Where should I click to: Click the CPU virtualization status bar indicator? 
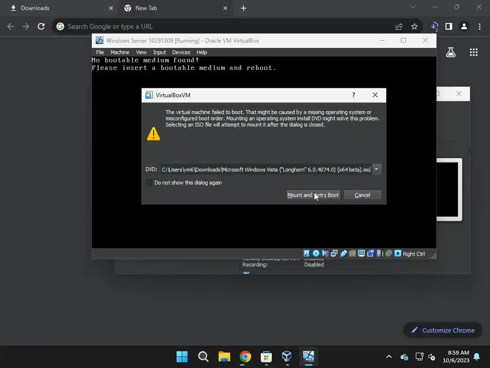pyautogui.click(x=379, y=253)
